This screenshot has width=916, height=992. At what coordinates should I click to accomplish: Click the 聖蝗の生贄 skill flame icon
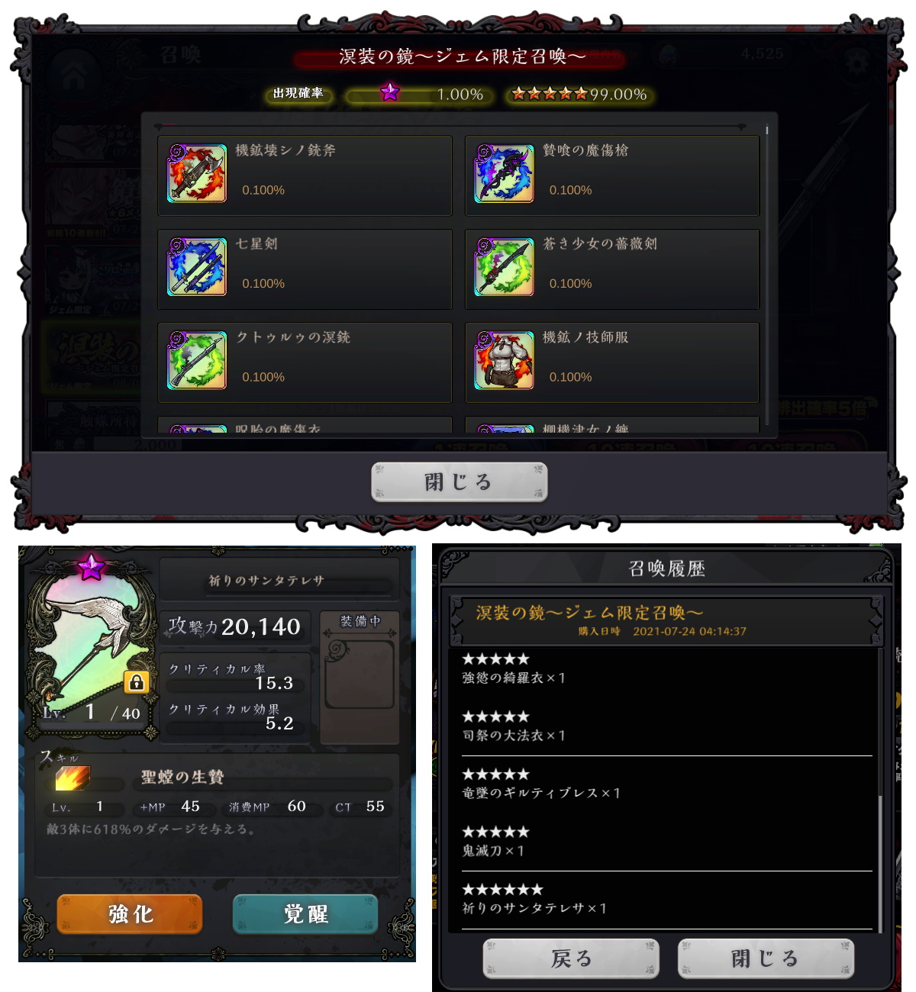click(73, 778)
